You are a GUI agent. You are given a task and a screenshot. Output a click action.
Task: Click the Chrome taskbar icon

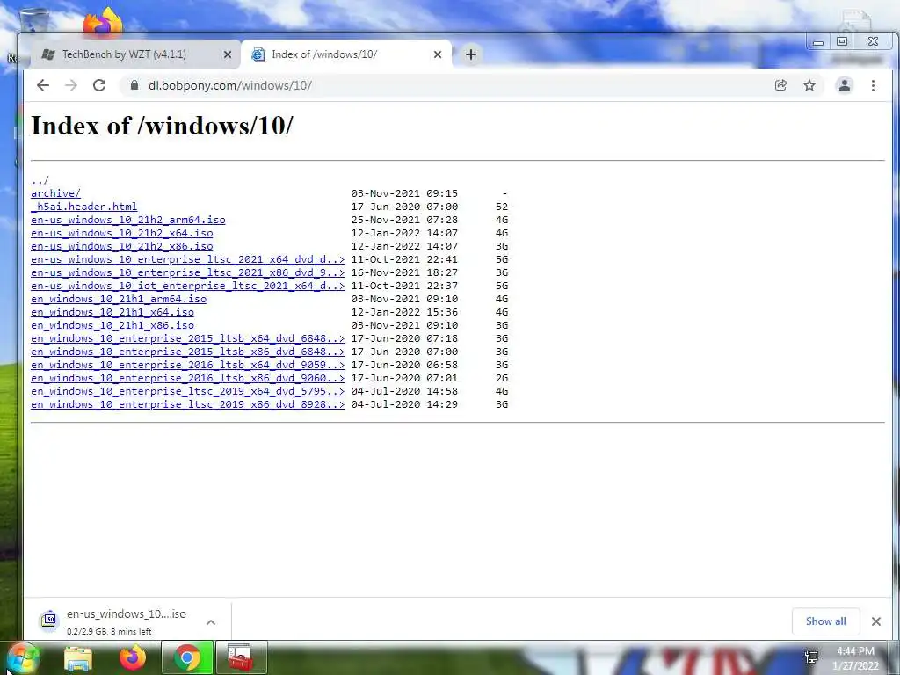coord(187,657)
